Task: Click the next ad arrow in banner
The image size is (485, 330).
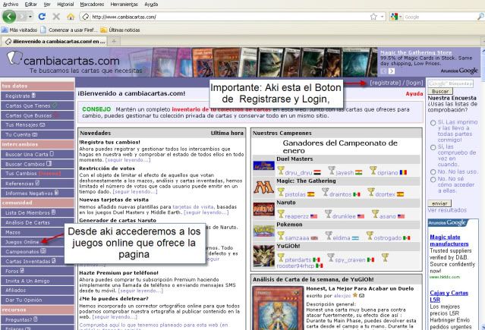Action: pyautogui.click(x=392, y=71)
